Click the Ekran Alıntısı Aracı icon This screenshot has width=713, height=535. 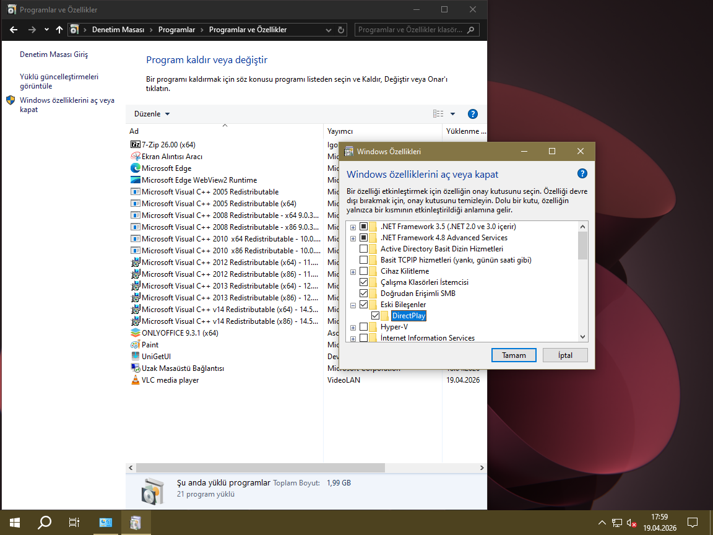coord(136,157)
